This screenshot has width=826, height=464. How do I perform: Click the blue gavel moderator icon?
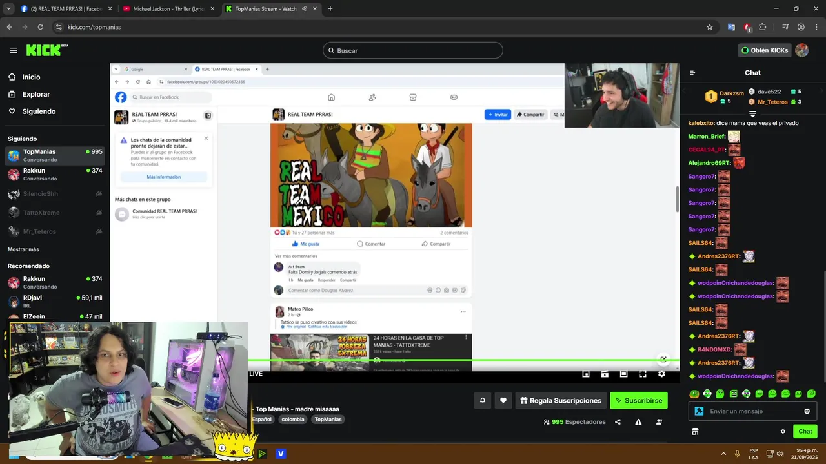tap(699, 411)
